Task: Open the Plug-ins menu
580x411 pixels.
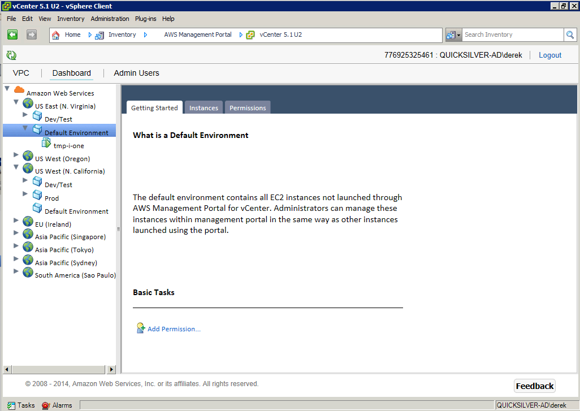Action: tap(146, 19)
